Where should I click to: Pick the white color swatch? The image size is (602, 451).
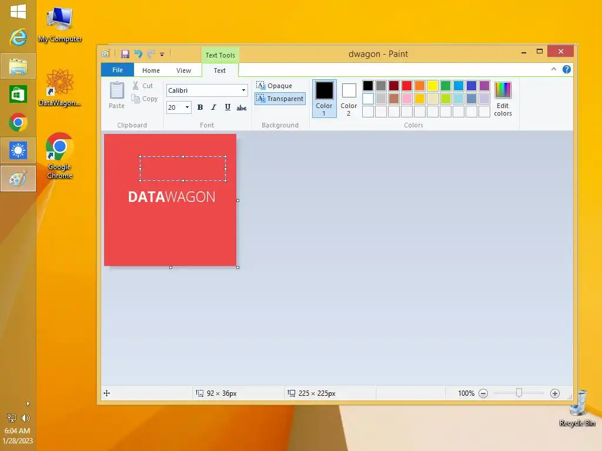coord(368,99)
